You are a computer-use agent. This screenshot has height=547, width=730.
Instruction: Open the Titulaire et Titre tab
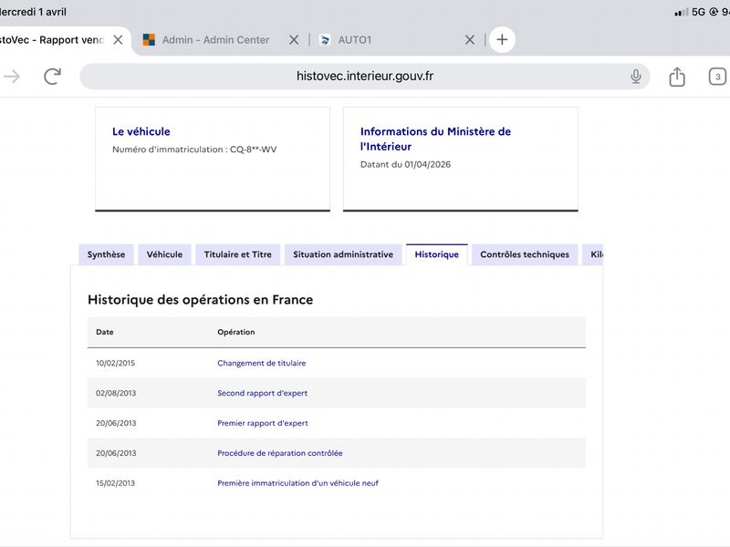tap(237, 254)
